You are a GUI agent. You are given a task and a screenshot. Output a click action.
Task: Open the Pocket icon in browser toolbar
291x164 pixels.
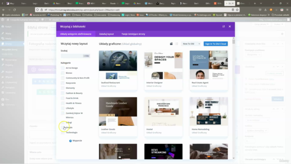(x=260, y=10)
